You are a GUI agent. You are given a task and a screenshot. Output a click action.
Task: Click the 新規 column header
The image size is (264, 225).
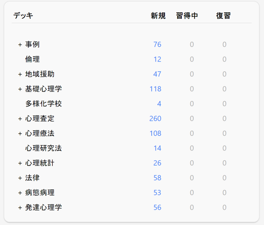158,16
